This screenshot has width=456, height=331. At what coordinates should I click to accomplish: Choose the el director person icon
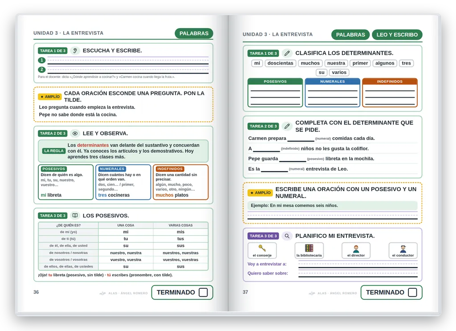point(356,249)
